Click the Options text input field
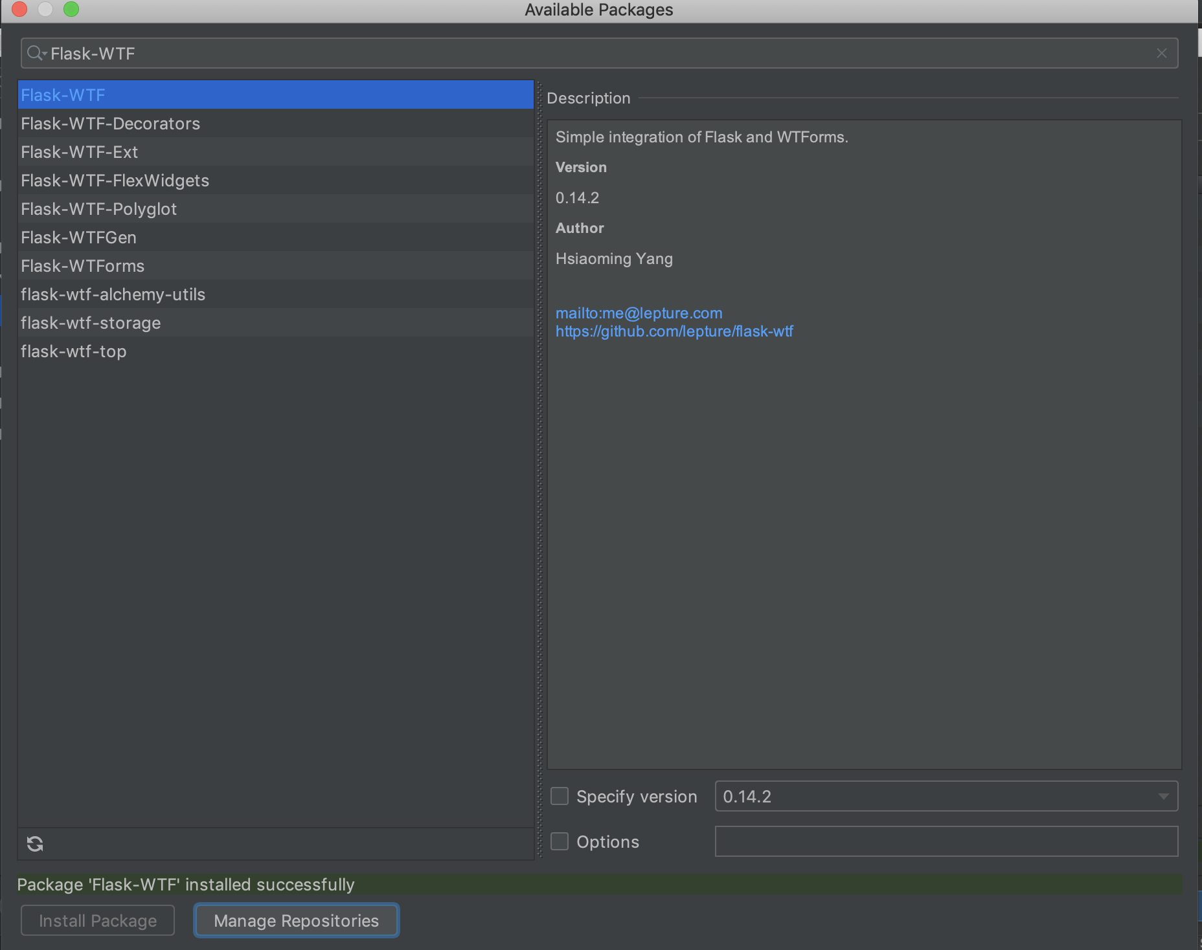The width and height of the screenshot is (1202, 950). coord(946,841)
